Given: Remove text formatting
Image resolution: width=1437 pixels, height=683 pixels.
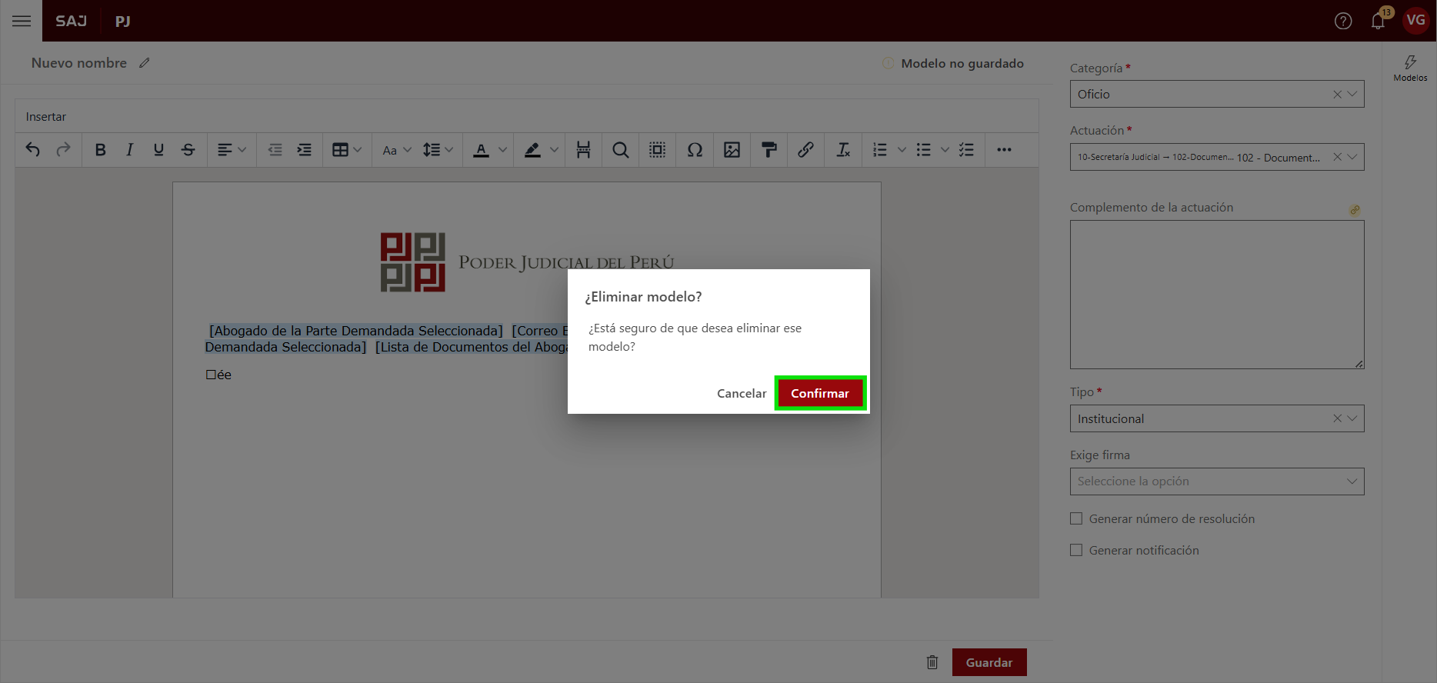Looking at the screenshot, I should point(843,149).
